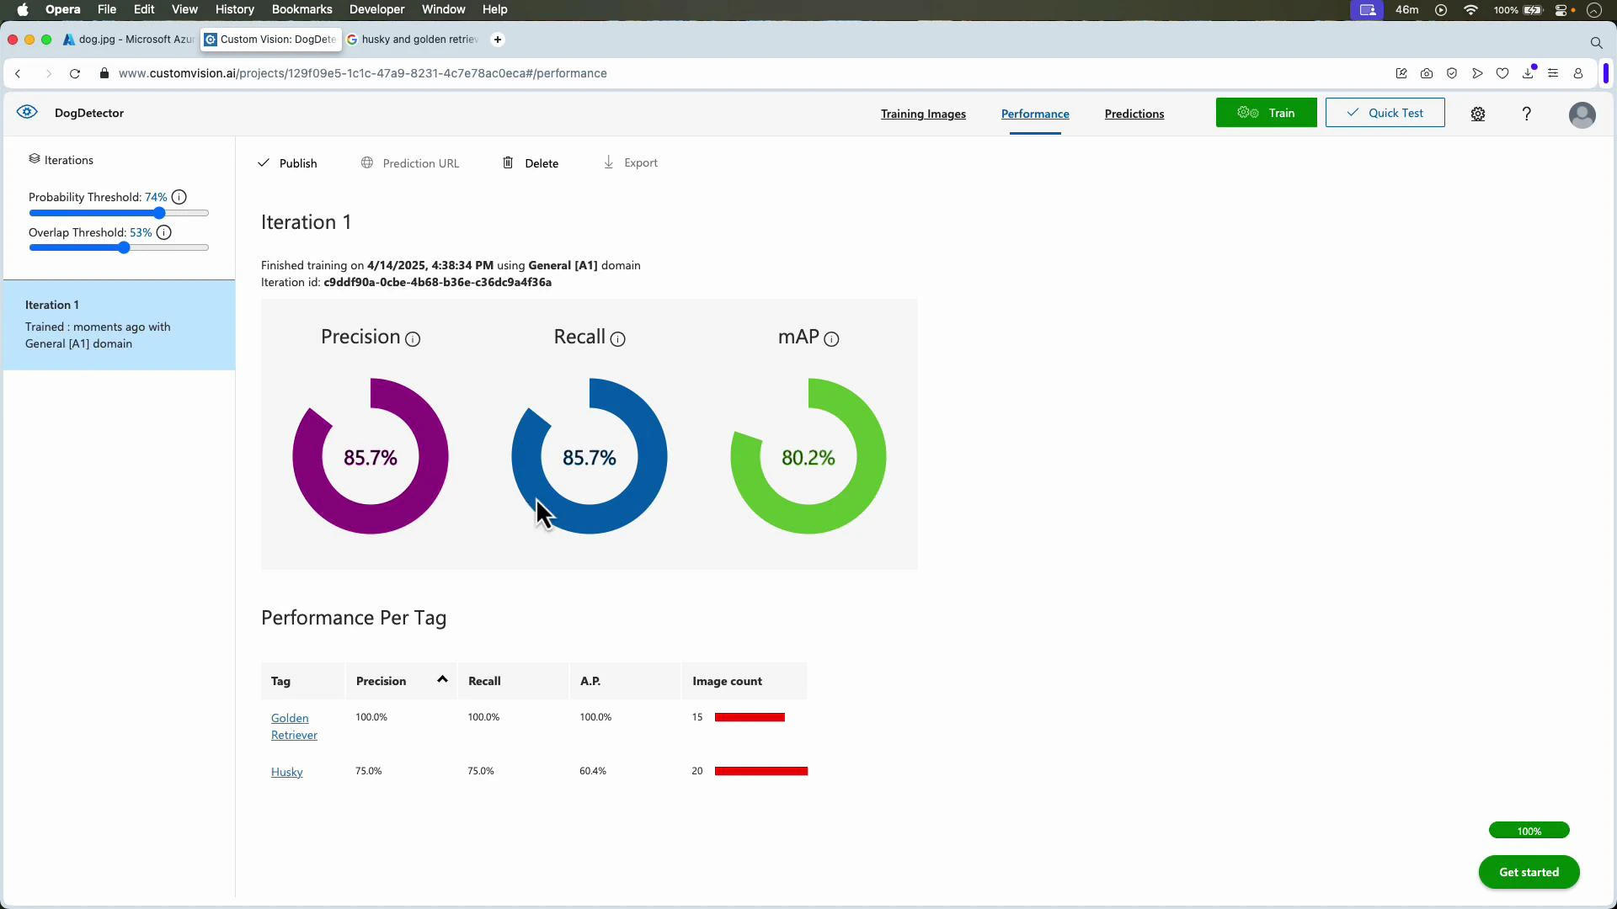Click the Prediction URL button
This screenshot has height=909, width=1617.
[x=410, y=163]
